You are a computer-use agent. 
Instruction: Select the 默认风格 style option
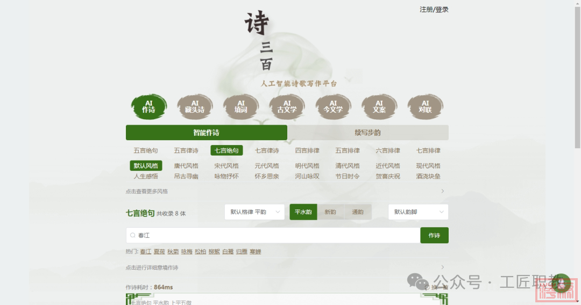pos(146,165)
